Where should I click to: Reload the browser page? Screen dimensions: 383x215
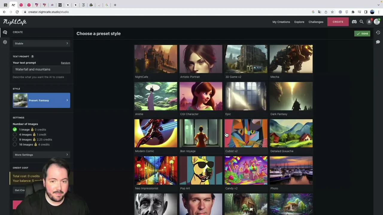[17, 12]
